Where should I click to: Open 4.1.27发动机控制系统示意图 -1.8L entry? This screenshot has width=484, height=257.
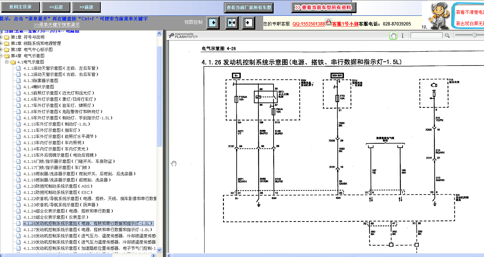pyautogui.click(x=88, y=230)
